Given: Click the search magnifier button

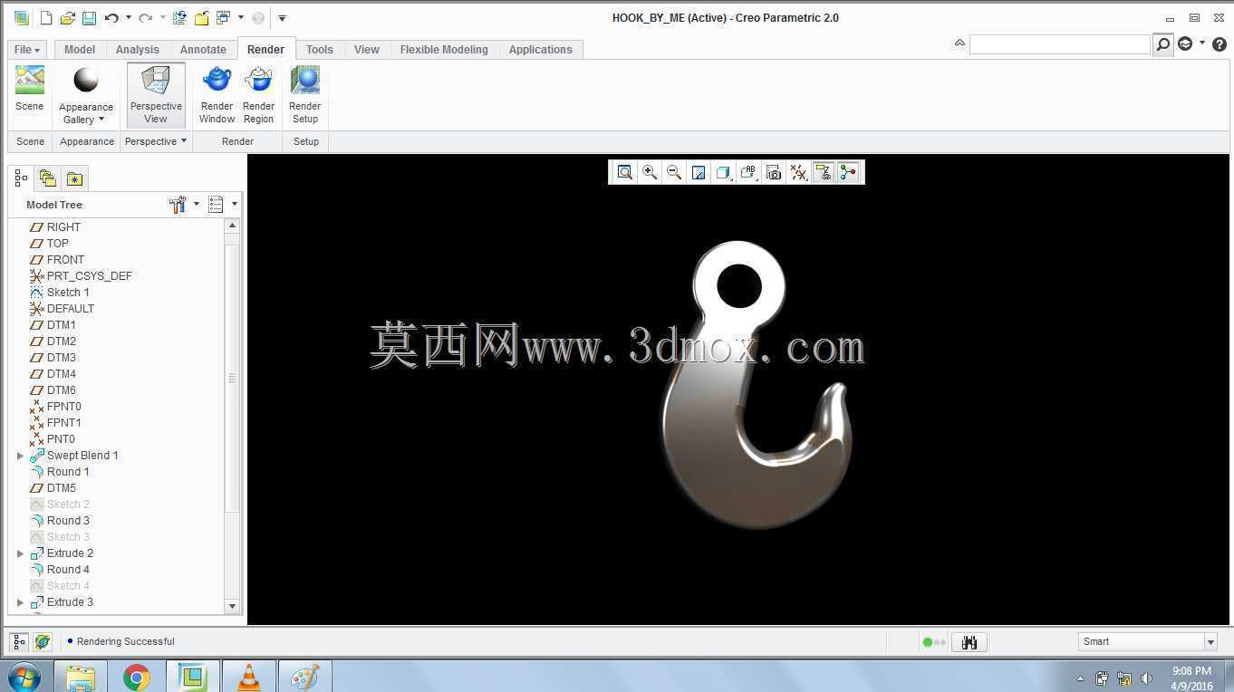Looking at the screenshot, I should click(x=1163, y=43).
